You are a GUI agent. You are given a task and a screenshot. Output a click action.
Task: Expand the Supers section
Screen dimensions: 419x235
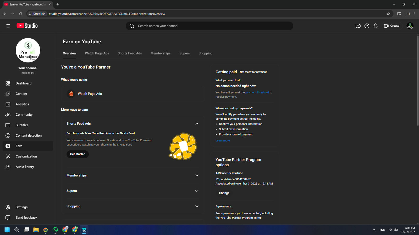197,191
